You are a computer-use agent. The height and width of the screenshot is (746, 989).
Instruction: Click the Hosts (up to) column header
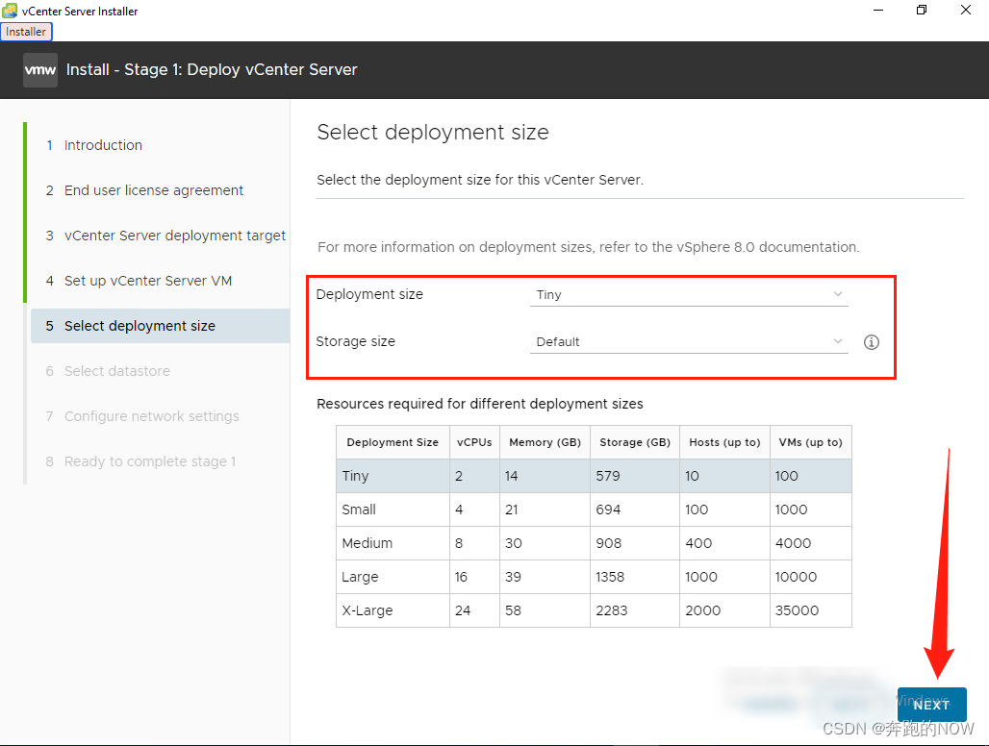pos(724,442)
